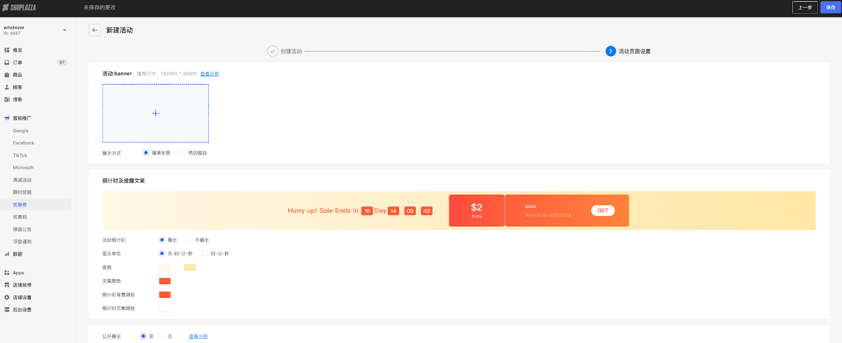The image size is (842, 343).
Task: Open 满减活动 menu item
Action: (x=22, y=180)
